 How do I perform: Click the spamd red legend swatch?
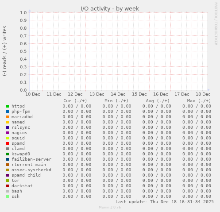tap(8, 143)
